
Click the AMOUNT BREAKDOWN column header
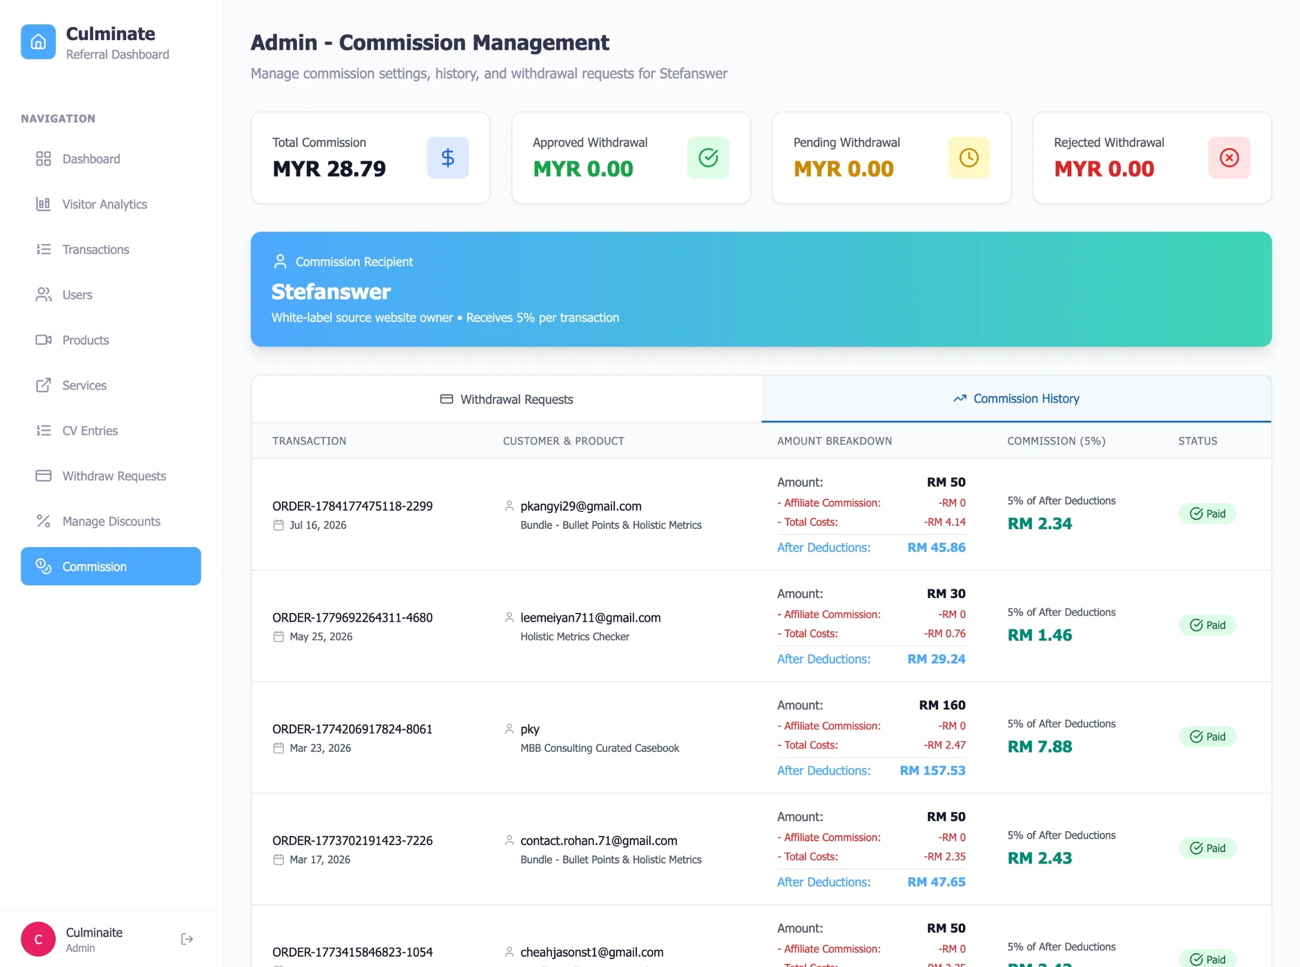coord(835,441)
